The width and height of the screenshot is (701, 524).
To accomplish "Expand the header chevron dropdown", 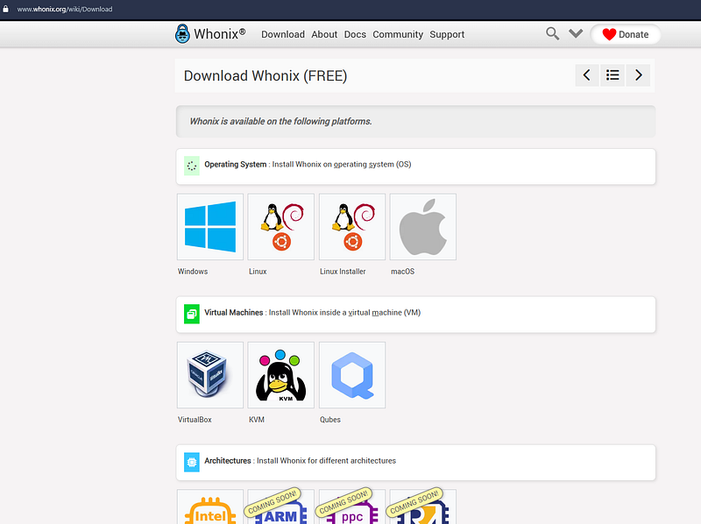I will [576, 33].
